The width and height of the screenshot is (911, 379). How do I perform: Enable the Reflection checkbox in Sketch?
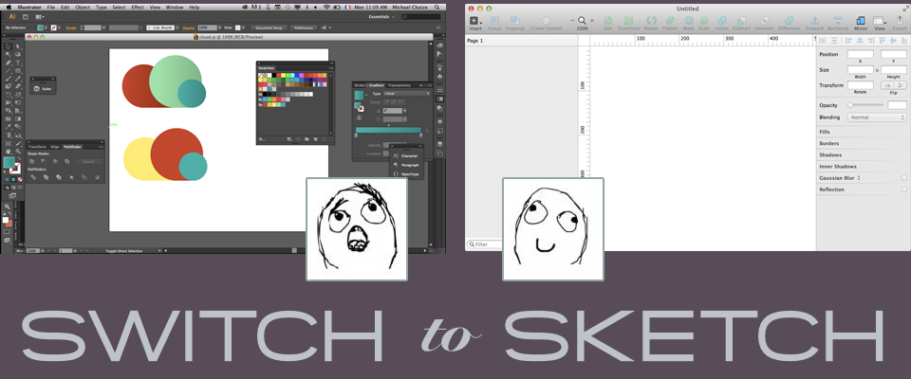(903, 189)
